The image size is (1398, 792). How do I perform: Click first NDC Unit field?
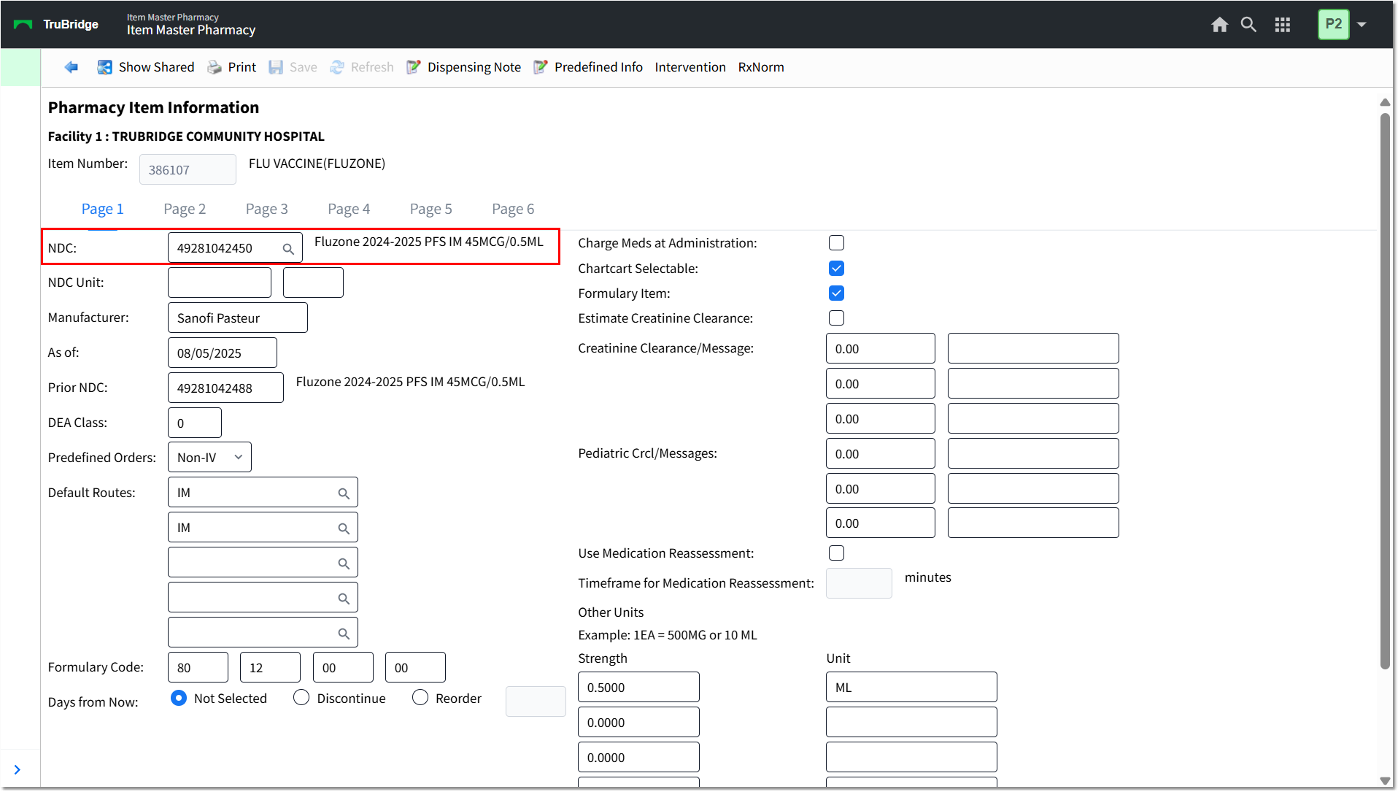point(220,282)
